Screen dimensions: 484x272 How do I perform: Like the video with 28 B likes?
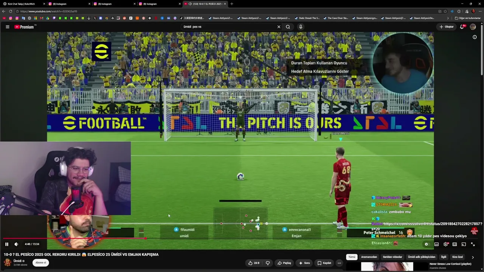[254, 263]
